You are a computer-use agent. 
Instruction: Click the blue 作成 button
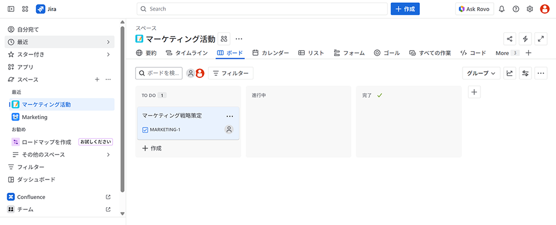[x=405, y=9]
